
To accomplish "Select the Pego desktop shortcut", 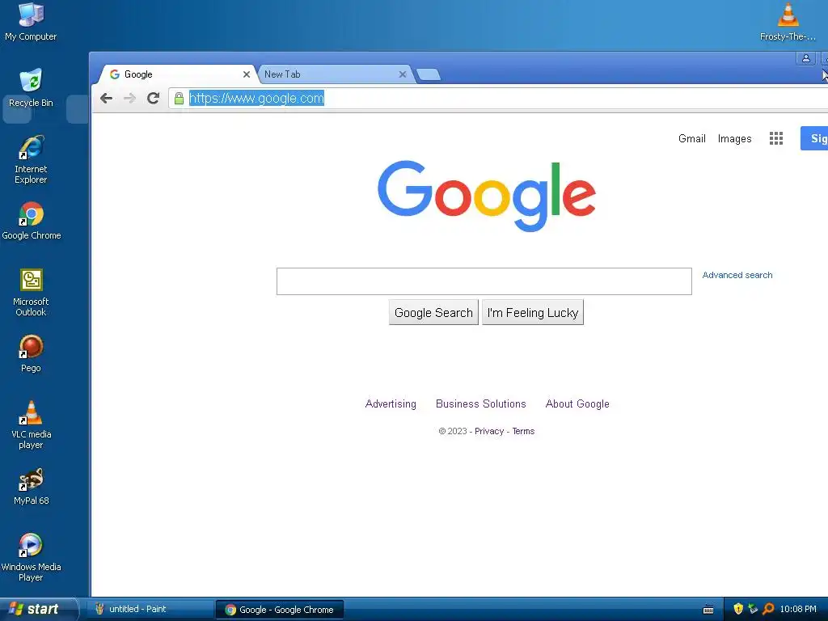I will click(31, 353).
